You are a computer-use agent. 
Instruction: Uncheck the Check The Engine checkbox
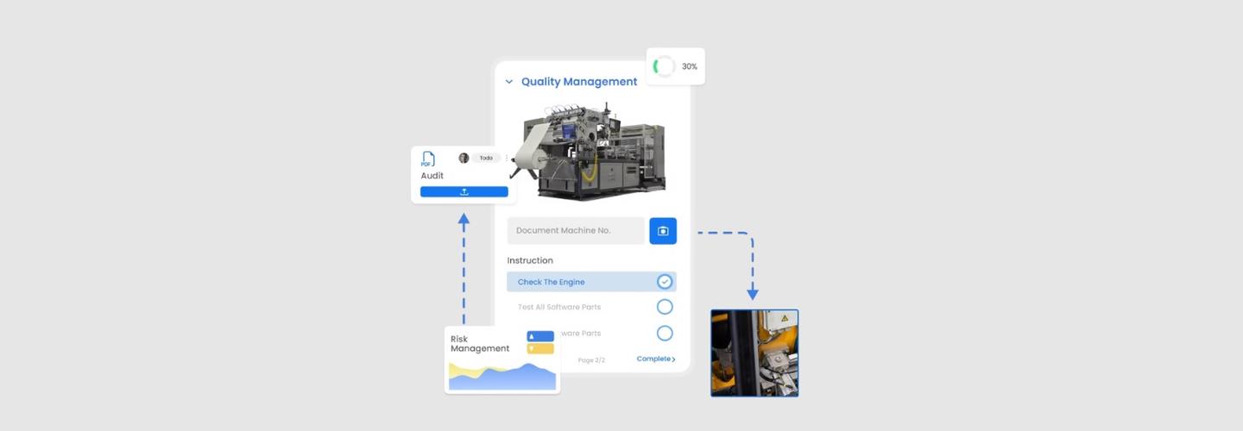click(x=665, y=282)
